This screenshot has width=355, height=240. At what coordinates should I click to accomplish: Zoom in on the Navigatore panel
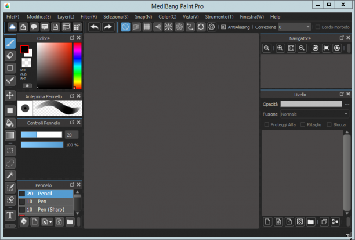pyautogui.click(x=280, y=48)
